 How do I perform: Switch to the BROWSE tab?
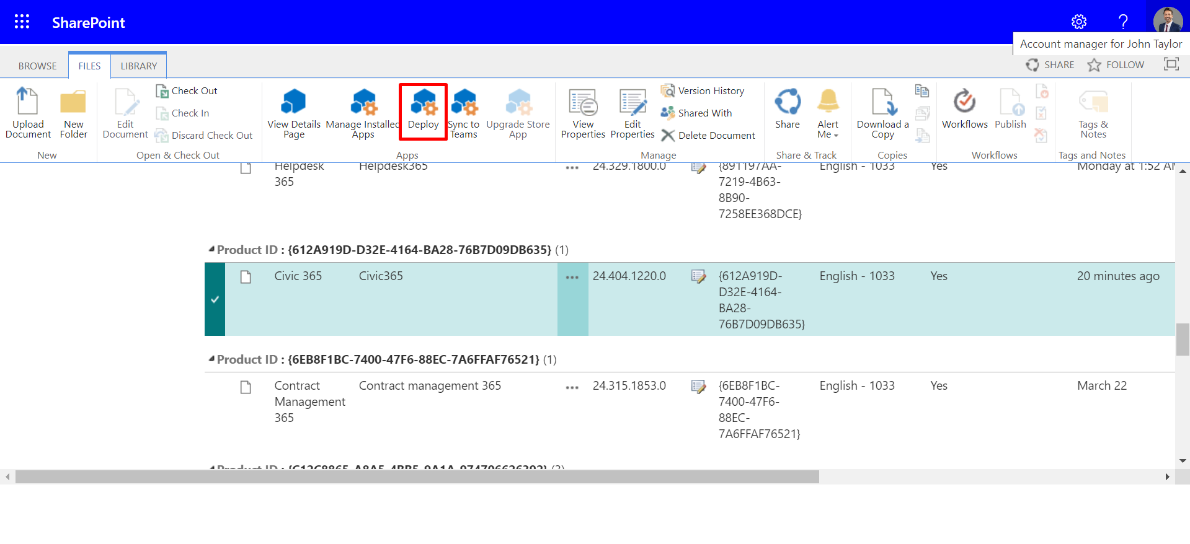pyautogui.click(x=37, y=66)
